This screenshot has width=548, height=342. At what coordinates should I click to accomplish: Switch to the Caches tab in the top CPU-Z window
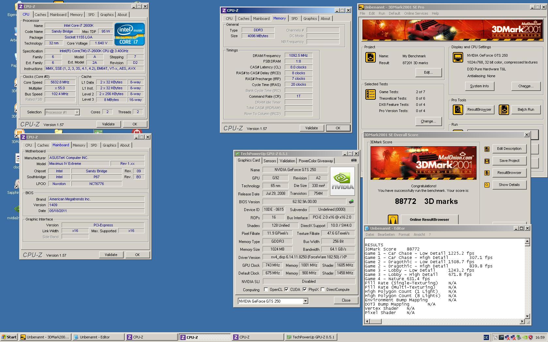click(40, 15)
